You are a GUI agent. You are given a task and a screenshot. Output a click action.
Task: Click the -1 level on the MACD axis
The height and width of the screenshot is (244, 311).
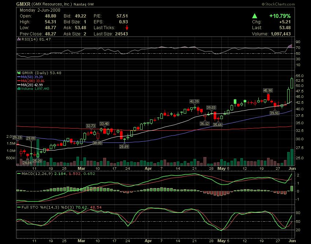click(297, 199)
